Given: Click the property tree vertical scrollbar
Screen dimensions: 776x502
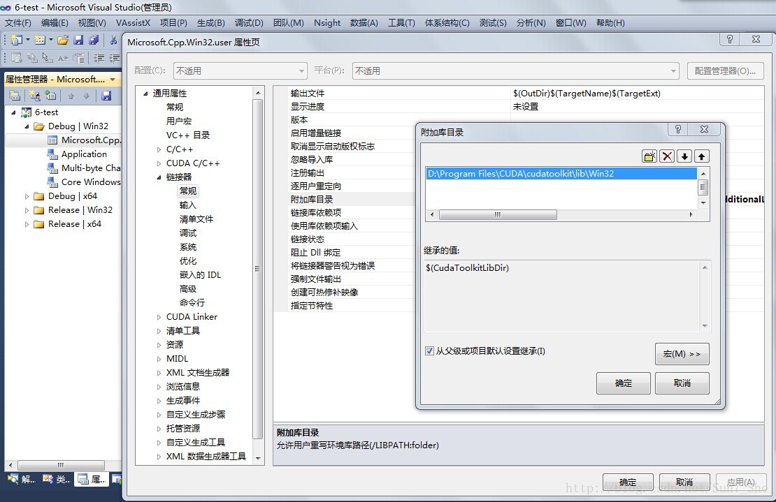Looking at the screenshot, I should 257,268.
